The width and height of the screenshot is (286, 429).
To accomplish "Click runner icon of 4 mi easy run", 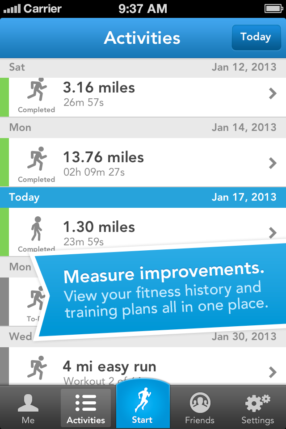I will (37, 368).
